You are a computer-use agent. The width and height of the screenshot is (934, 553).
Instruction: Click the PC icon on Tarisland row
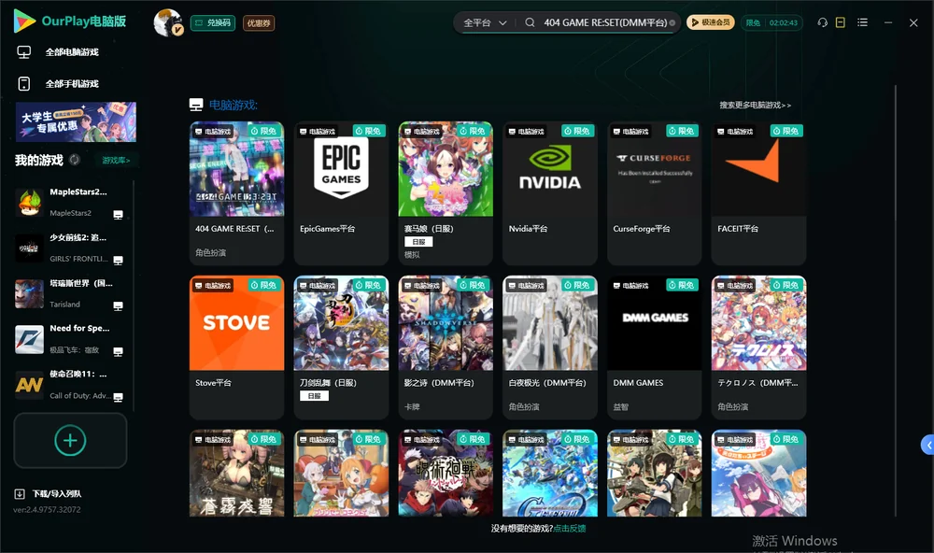118,306
